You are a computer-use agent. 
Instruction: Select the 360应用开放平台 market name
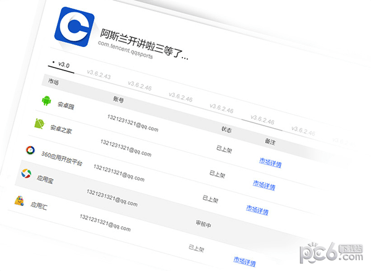(62, 158)
